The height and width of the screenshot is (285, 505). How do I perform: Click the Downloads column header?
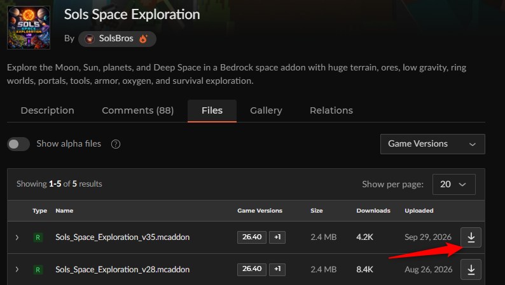point(373,211)
